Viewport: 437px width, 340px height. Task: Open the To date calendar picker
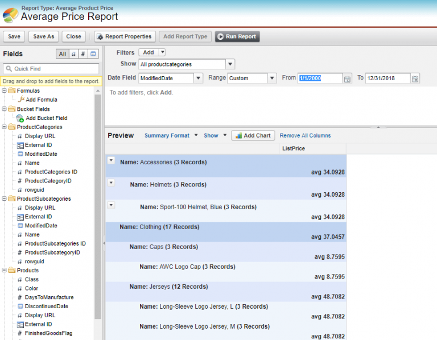415,78
